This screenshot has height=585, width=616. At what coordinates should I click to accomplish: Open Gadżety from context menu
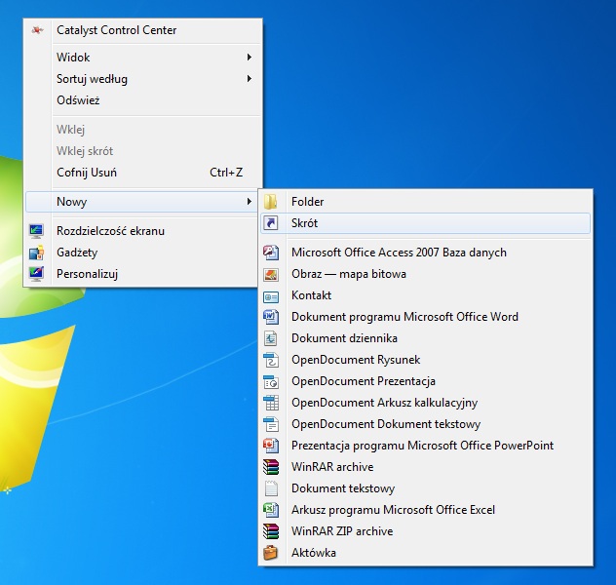pyautogui.click(x=142, y=253)
